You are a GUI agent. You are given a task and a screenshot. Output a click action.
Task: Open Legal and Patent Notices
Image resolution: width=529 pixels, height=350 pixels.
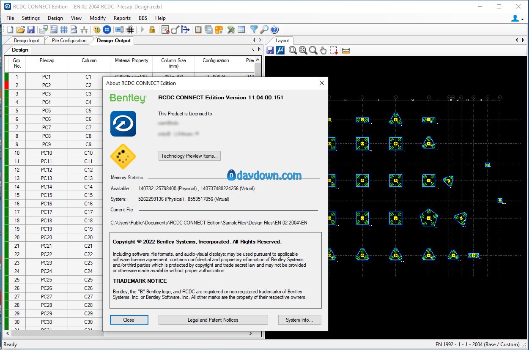pyautogui.click(x=213, y=320)
